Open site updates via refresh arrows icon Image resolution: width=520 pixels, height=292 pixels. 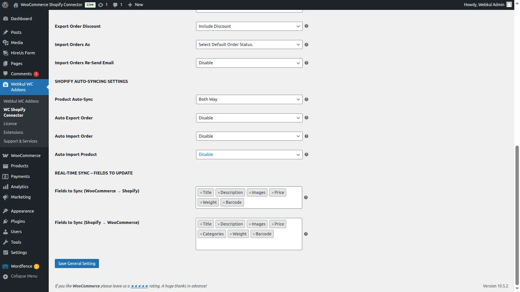(100, 5)
